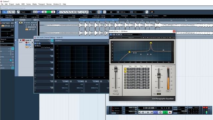Open the Touch automation mode dropdown
The image size is (213, 120).
[26, 12]
